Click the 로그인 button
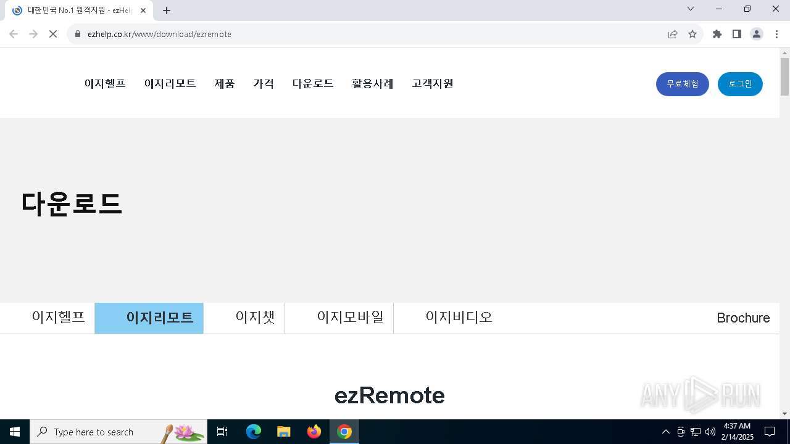Image resolution: width=790 pixels, height=444 pixels. click(740, 84)
